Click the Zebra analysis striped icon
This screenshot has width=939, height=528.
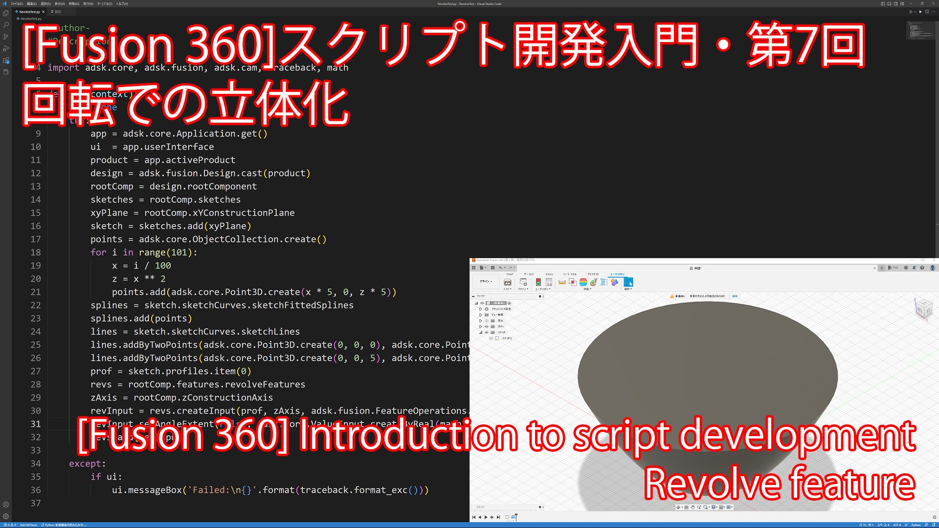point(583,282)
